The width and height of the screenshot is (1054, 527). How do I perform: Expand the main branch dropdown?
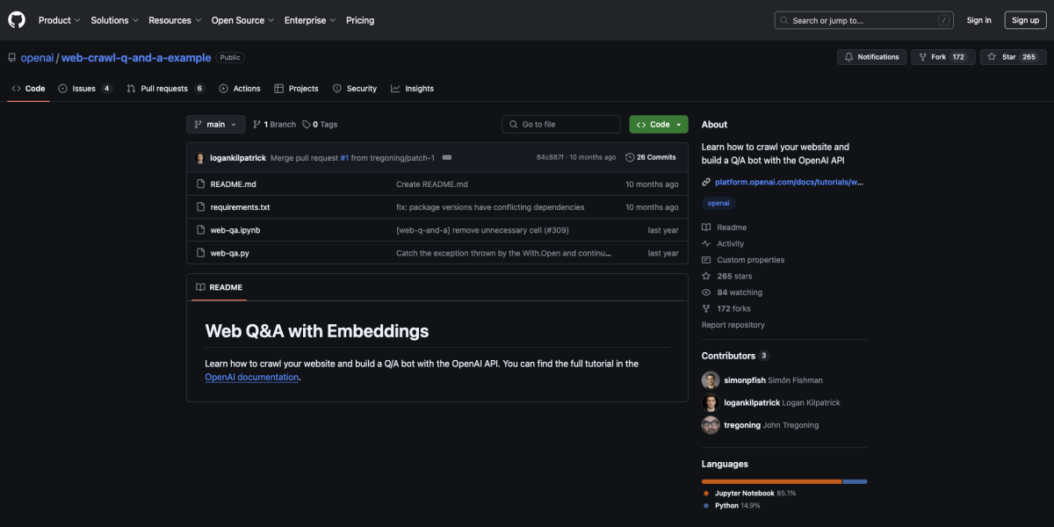[x=214, y=125]
